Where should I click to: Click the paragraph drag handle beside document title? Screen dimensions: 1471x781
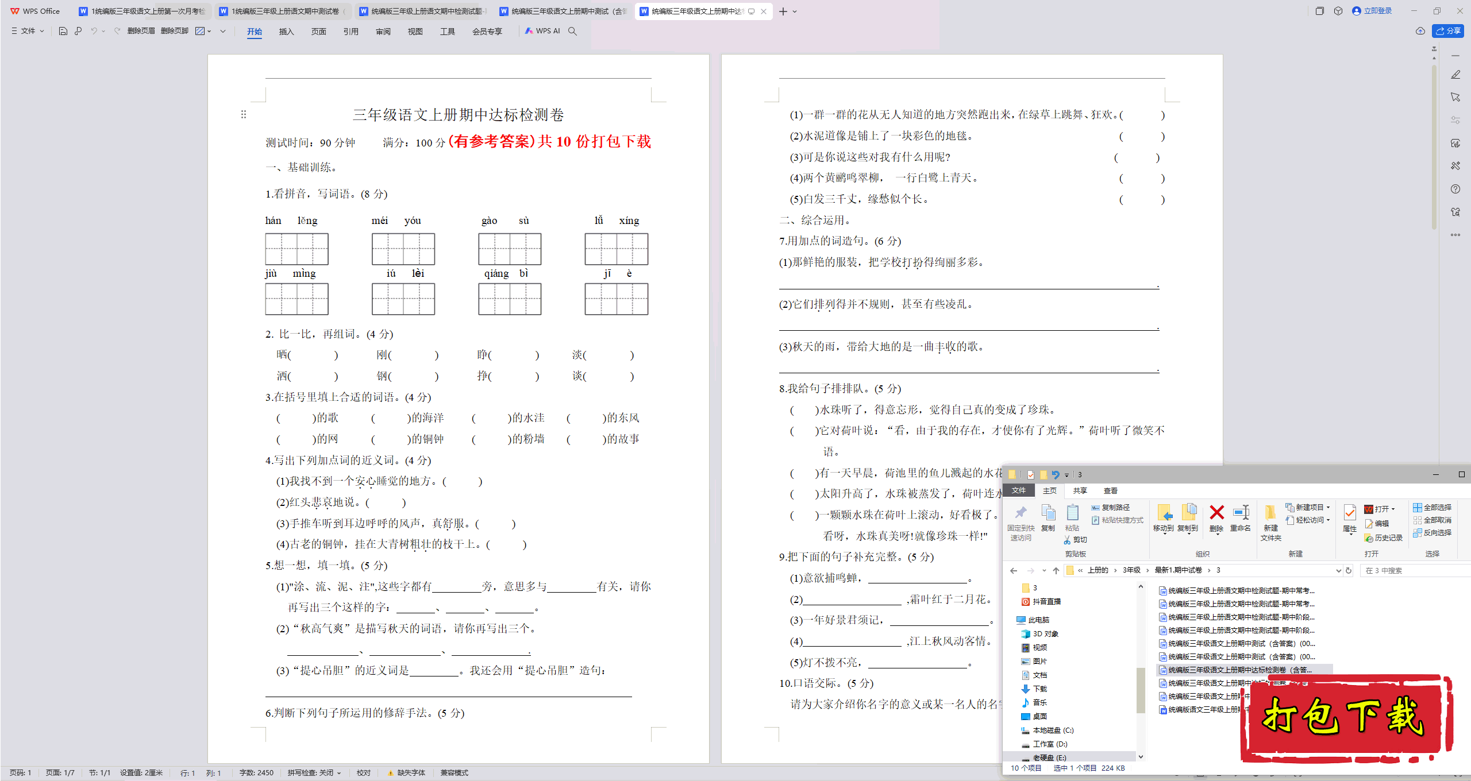tap(244, 114)
